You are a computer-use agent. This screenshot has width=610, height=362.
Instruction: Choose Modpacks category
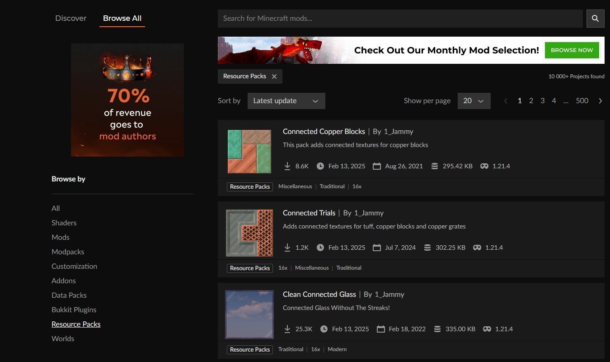68,252
